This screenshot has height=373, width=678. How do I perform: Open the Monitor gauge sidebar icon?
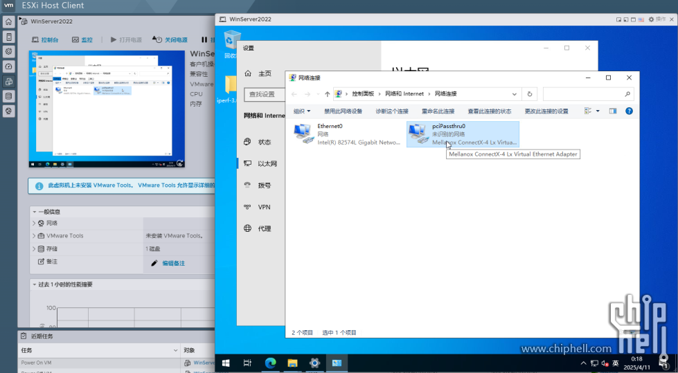(x=8, y=66)
